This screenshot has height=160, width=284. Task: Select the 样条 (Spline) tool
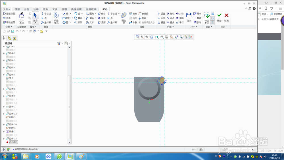(78, 22)
